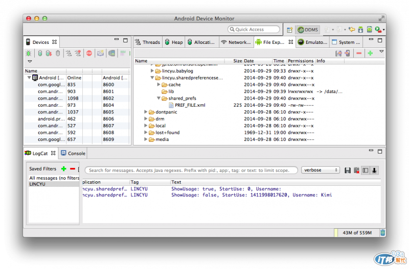Click the run with lint green icon
Viewport: 409px width, 269px height.
tap(378, 30)
